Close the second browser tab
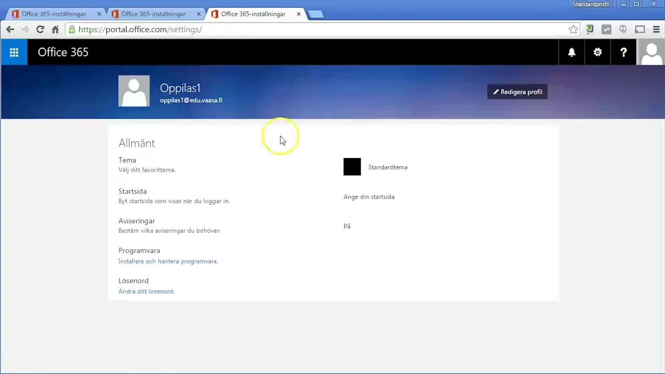Screen dimensions: 665x374 [x=199, y=14]
